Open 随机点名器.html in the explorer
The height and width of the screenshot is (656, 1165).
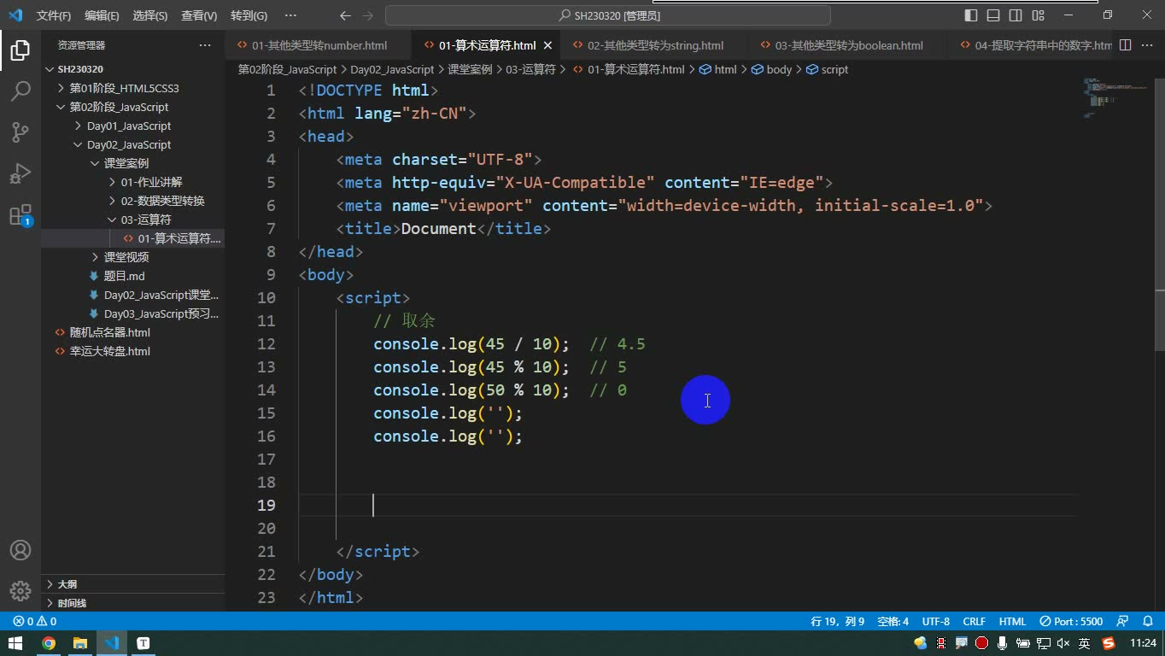[132, 332]
